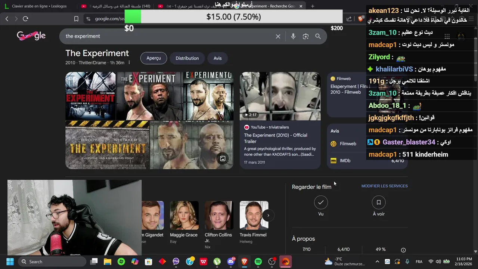Image resolution: width=478 pixels, height=269 pixels.
Task: Switch to Clavier arabe en ligne tab
Action: tap(39, 6)
